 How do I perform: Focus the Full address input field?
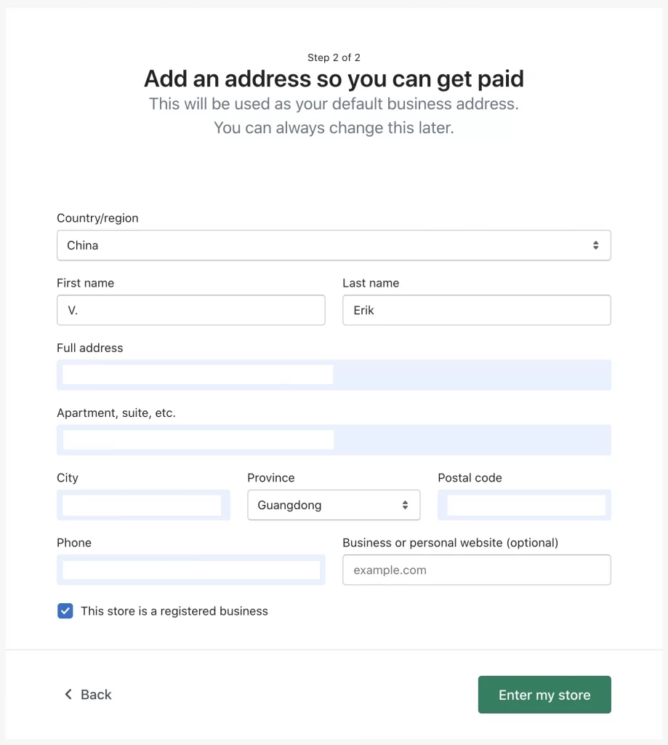click(334, 375)
